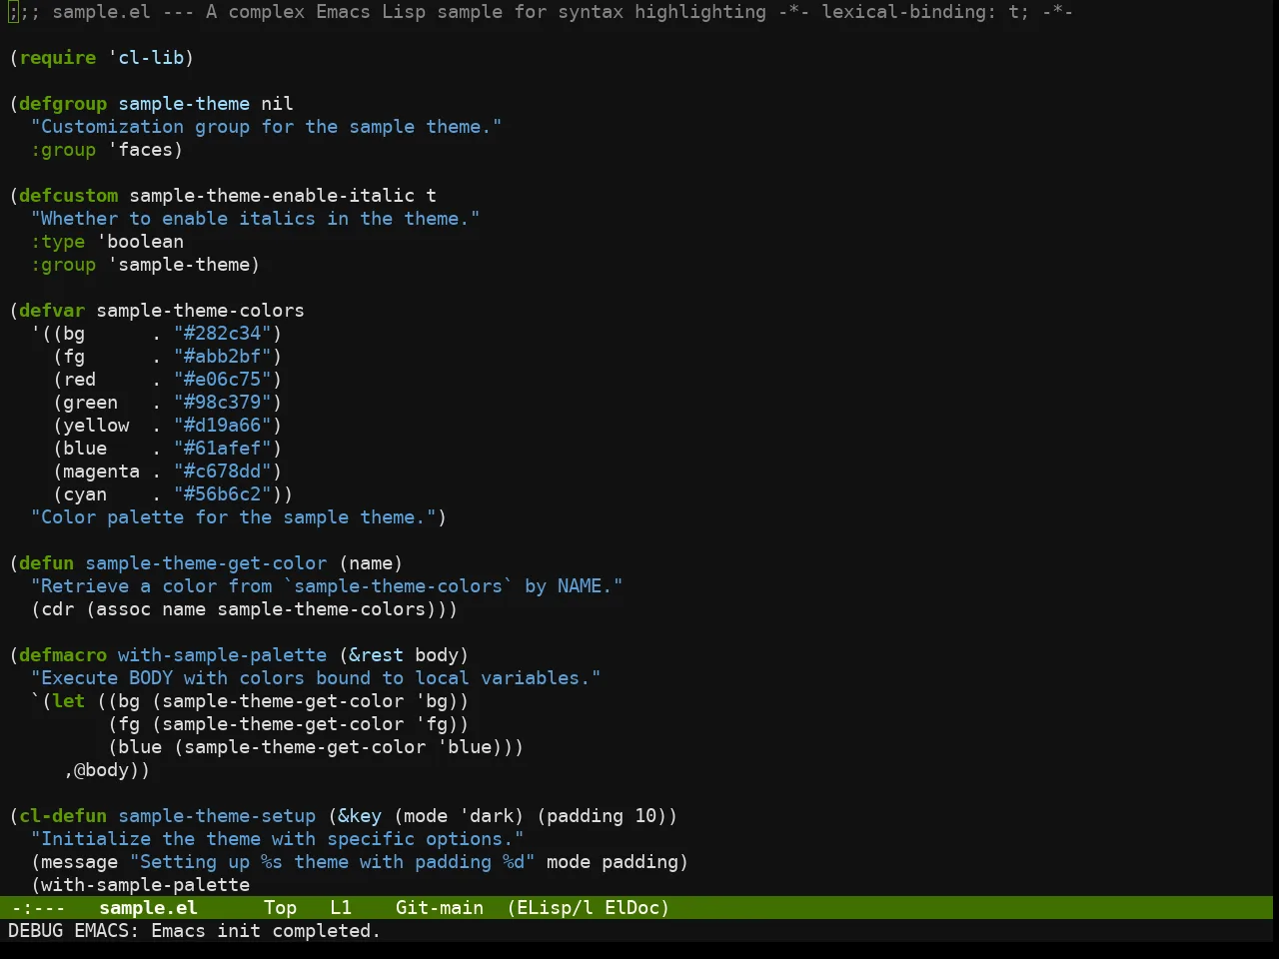This screenshot has height=959, width=1279.
Task: Click docstring beginning 'Retrieve a color from'
Action: pos(327,586)
